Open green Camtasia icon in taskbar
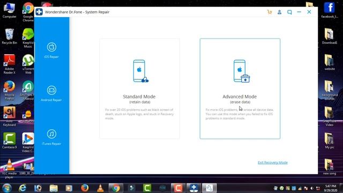 [147, 188]
